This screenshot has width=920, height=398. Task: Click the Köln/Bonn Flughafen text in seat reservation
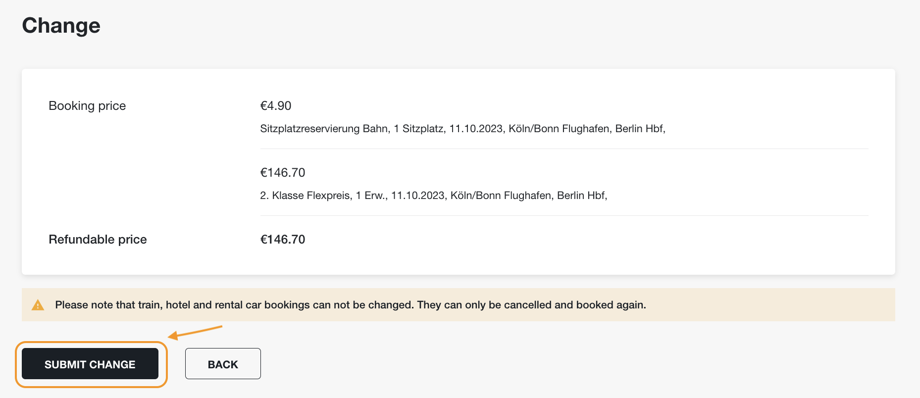coord(559,129)
